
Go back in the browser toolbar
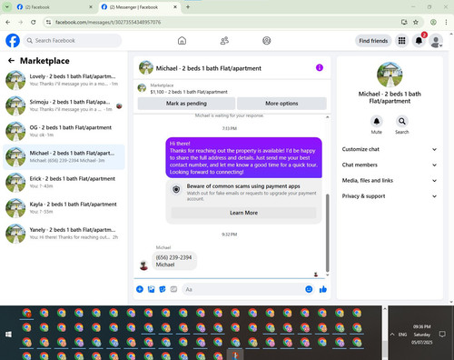8,22
